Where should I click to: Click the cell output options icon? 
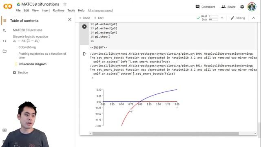[84, 54]
